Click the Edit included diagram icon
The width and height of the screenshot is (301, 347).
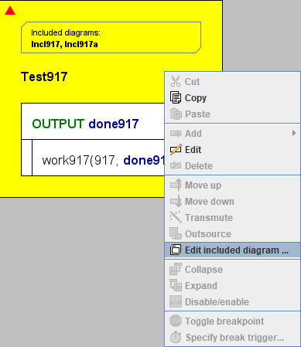pos(176,250)
